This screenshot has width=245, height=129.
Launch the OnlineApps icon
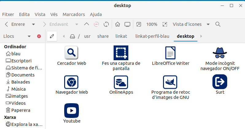tap(121, 82)
